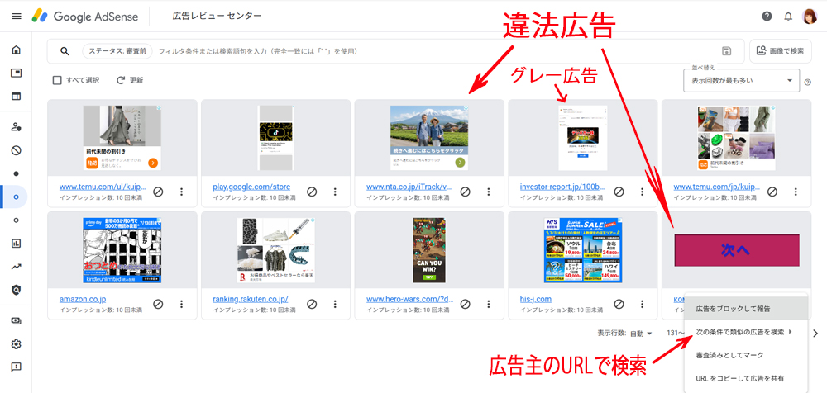The height and width of the screenshot is (393, 827).
Task: Open the www.hero-wars.com link
Action: (410, 299)
